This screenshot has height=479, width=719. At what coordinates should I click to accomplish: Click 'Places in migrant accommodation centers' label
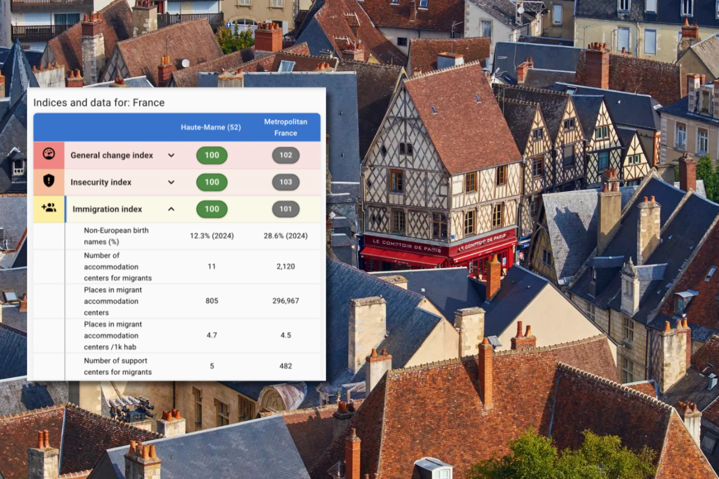[113, 301]
